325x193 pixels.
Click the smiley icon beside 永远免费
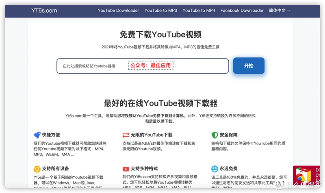click(x=215, y=169)
